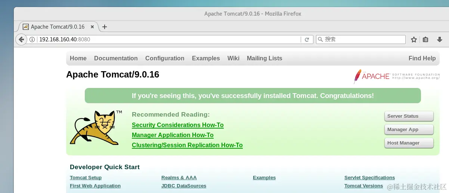Open Examples link under Developer Quick Start
The height and width of the screenshot is (193, 449).
tap(264, 178)
